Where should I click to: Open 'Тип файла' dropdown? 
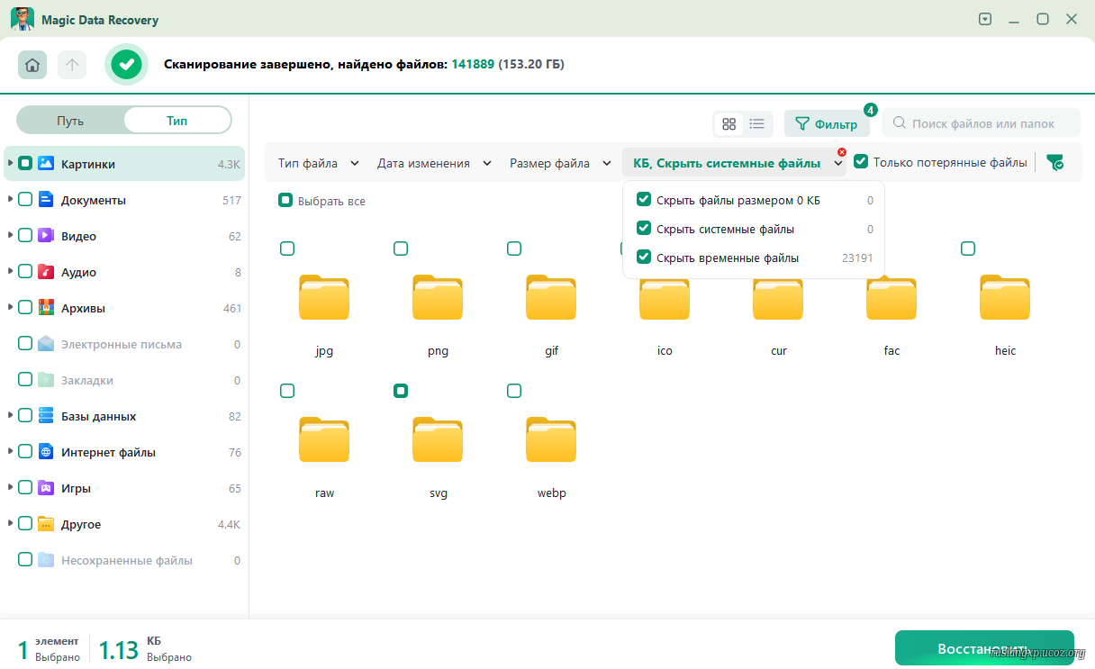click(x=318, y=163)
